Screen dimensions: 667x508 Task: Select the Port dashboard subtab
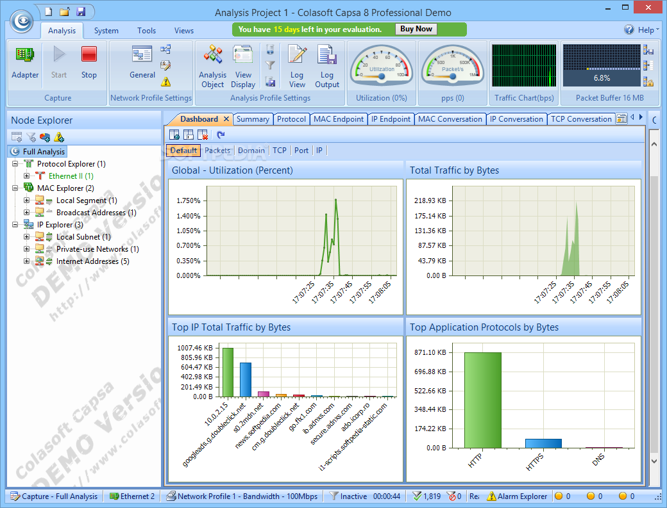tap(301, 151)
